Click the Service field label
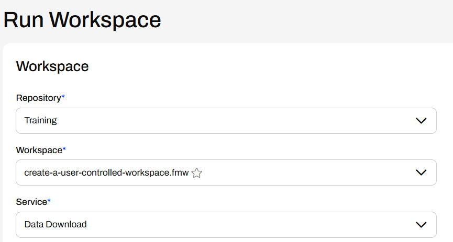Screen dimensions: 453x242 31,201
